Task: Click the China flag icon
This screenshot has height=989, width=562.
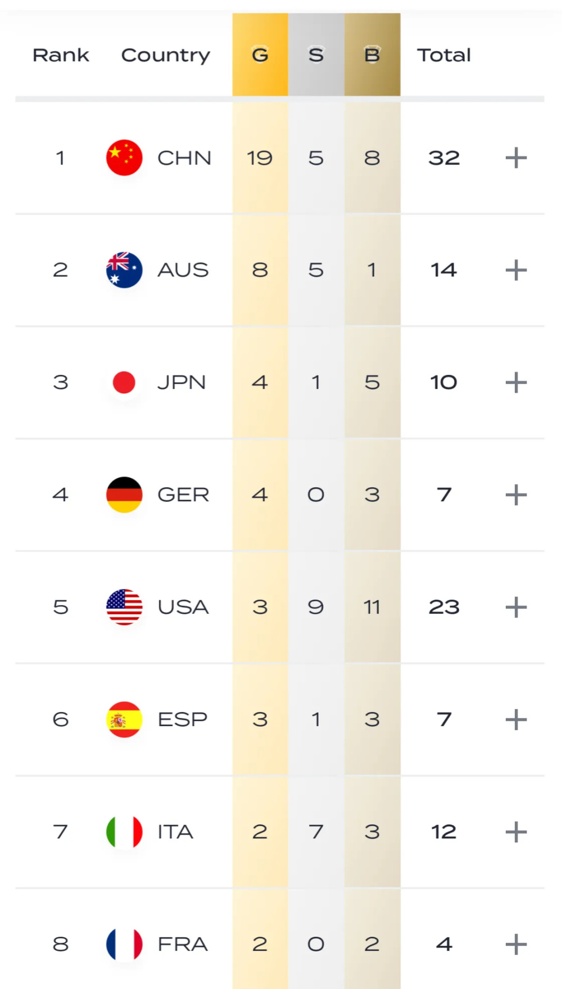Action: 124,157
